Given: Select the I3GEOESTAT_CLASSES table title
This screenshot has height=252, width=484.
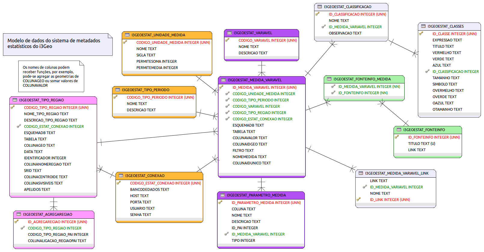Looking at the screenshot, I should [x=446, y=26].
